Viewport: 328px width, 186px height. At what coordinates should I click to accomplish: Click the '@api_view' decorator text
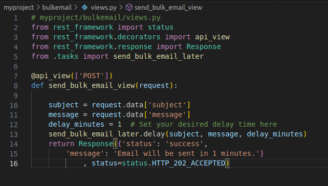pyautogui.click(x=51, y=76)
